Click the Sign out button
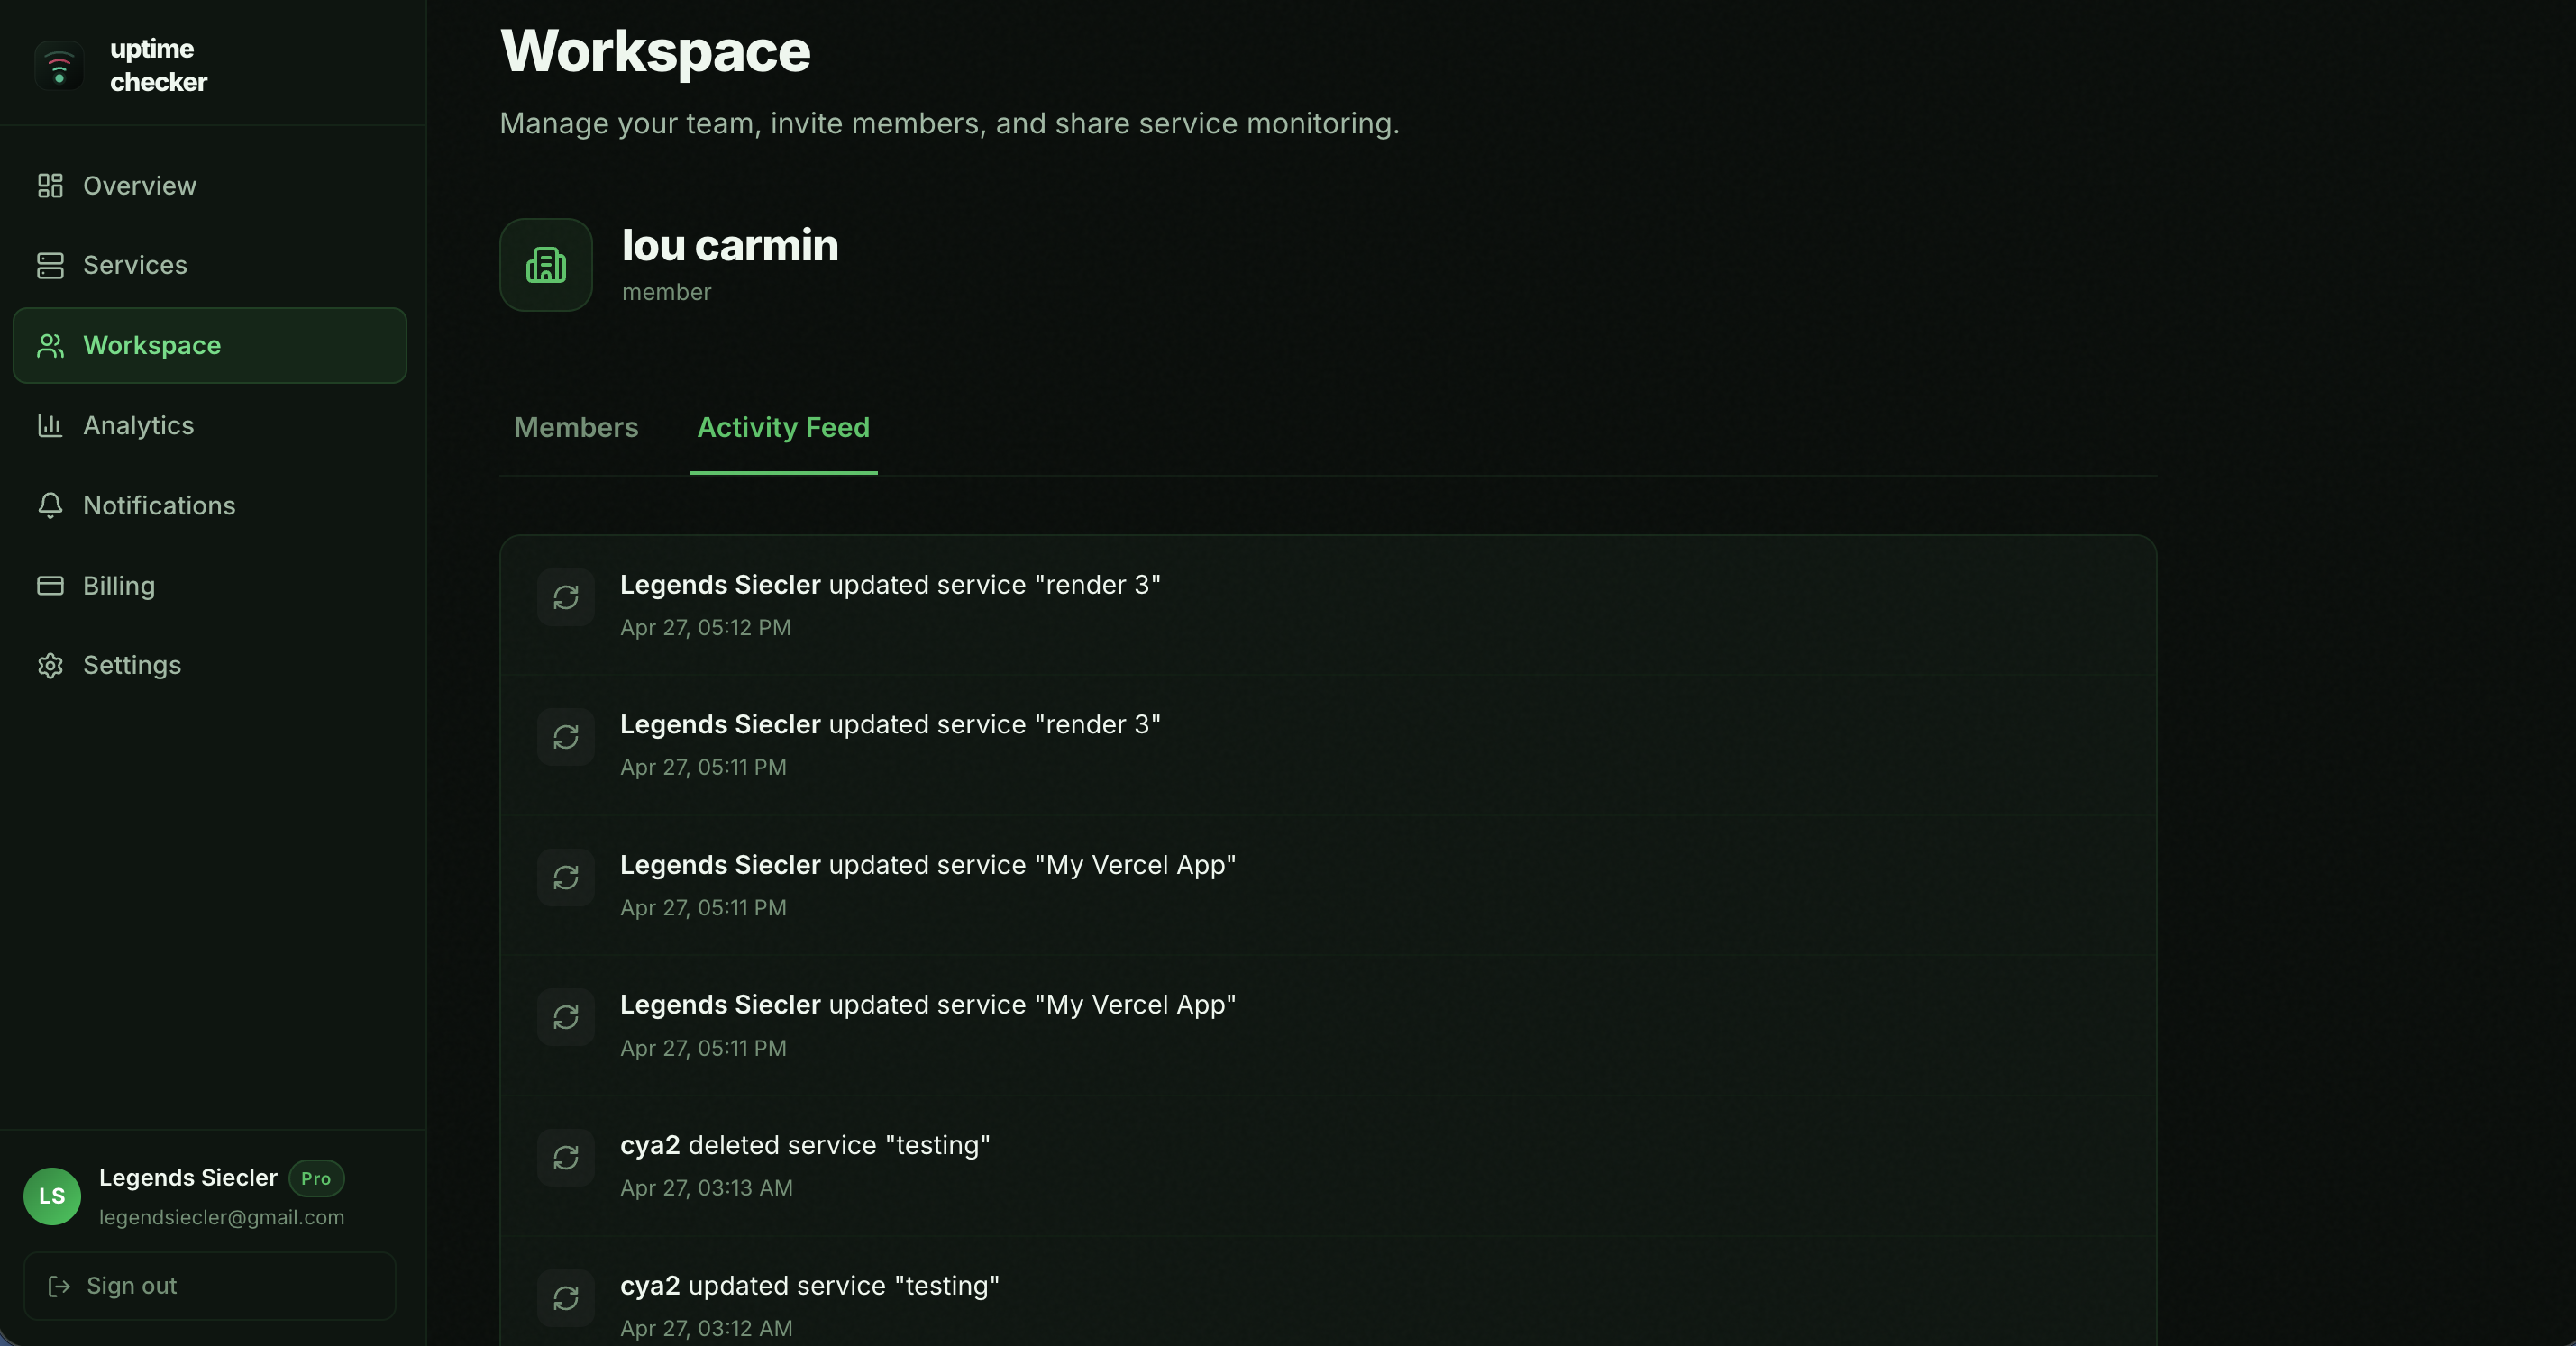This screenshot has height=1346, width=2576. [210, 1286]
